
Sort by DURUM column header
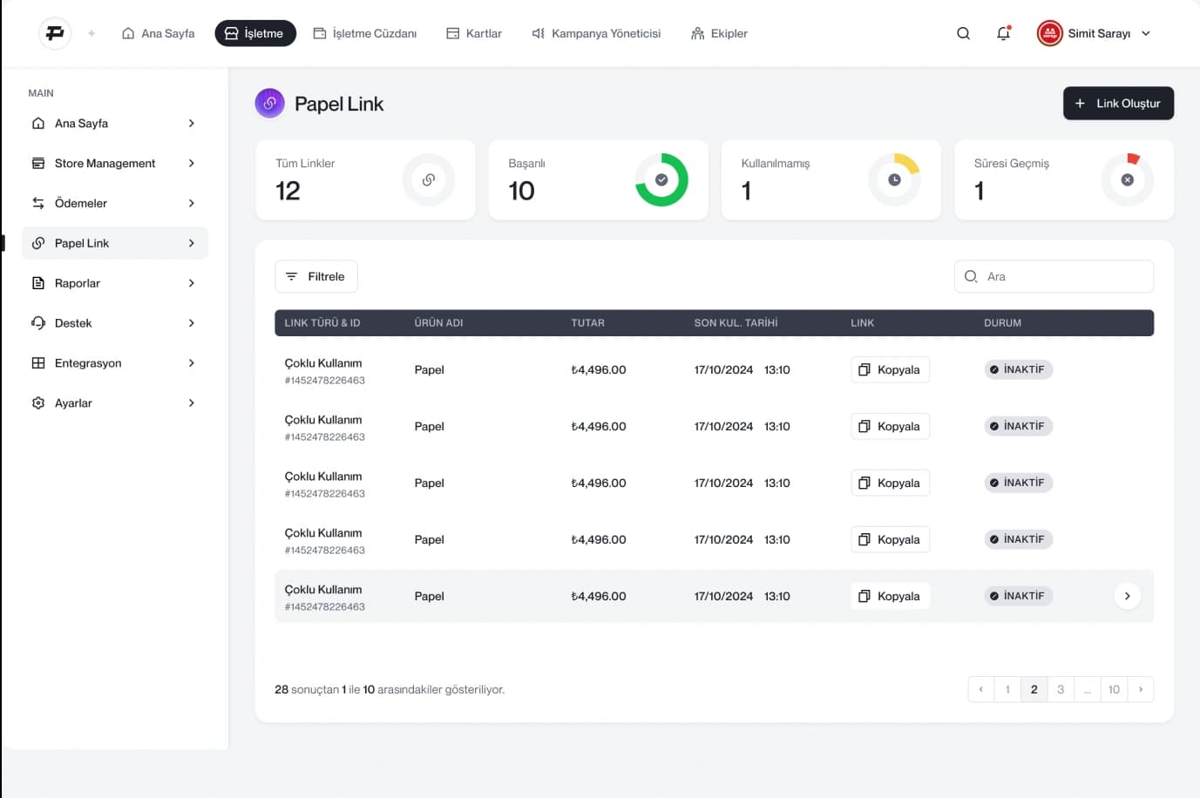[1002, 322]
